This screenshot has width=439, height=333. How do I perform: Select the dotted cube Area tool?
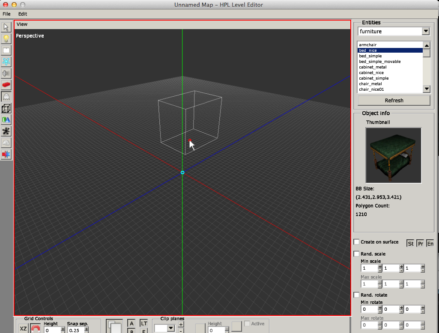(x=6, y=108)
